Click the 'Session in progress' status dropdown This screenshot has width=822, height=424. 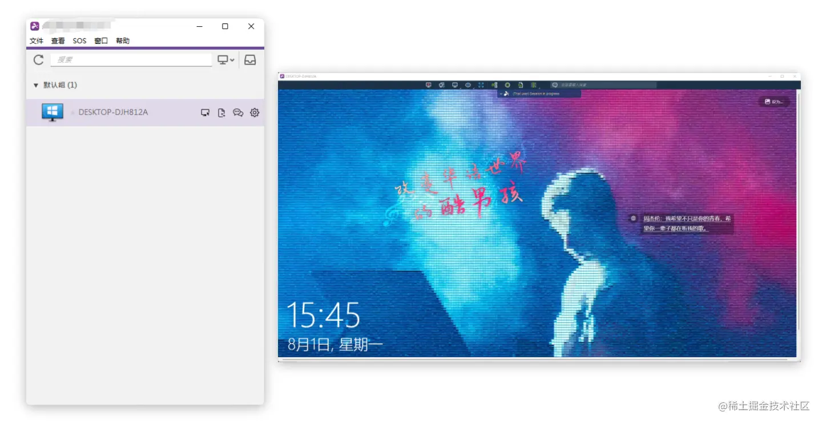[539, 94]
